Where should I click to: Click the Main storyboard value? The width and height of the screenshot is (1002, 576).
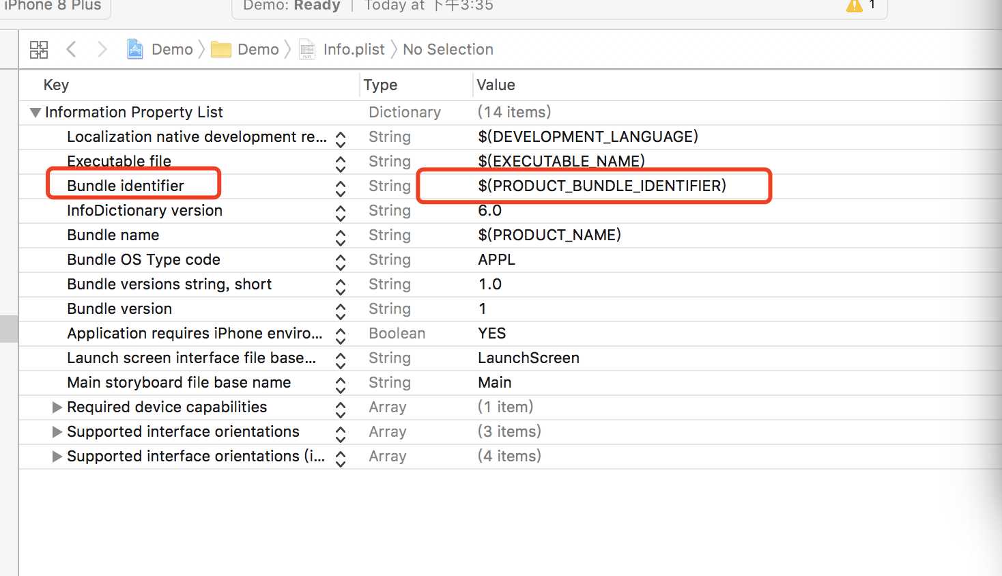coord(494,382)
